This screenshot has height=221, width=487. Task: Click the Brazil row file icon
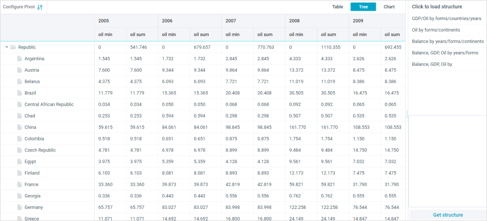pos(19,93)
